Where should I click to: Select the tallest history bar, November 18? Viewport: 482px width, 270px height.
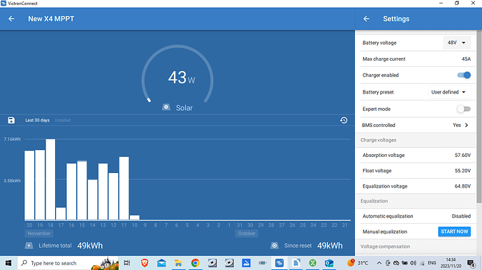[x=50, y=179]
